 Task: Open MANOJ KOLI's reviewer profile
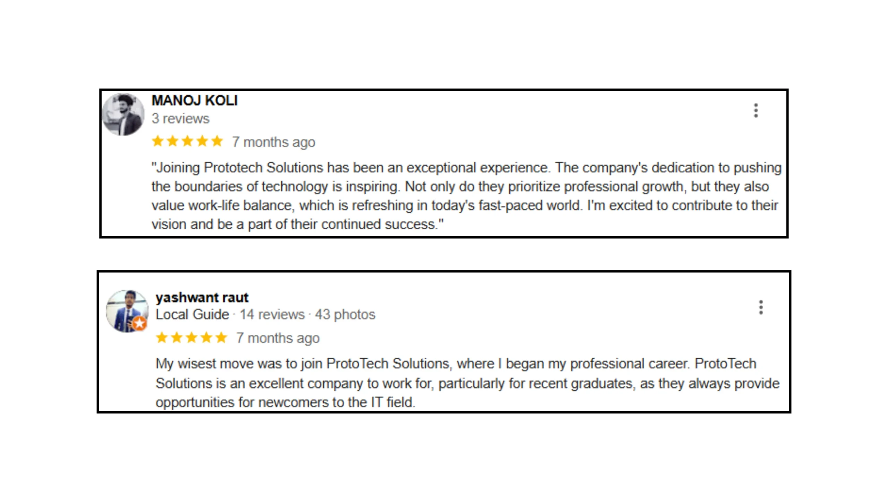[x=194, y=100]
